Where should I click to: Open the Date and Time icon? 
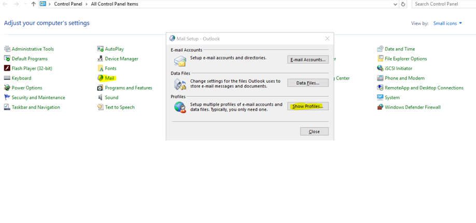pyautogui.click(x=380, y=49)
